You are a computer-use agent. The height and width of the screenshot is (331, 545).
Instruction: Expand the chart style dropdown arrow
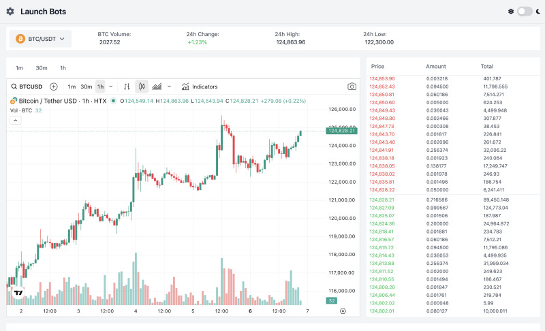tap(170, 86)
